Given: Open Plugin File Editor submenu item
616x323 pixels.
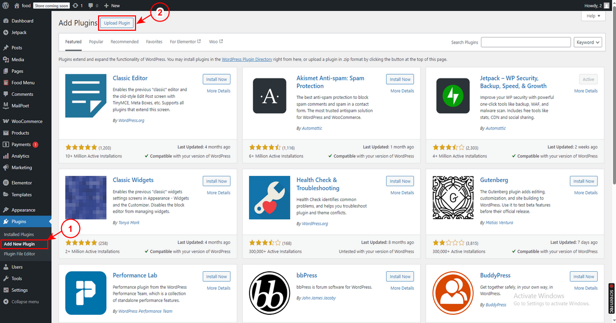Looking at the screenshot, I should (x=20, y=254).
